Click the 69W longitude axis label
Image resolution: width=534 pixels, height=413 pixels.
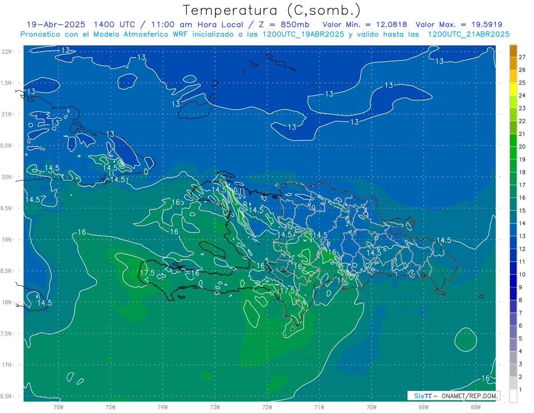pos(424,407)
